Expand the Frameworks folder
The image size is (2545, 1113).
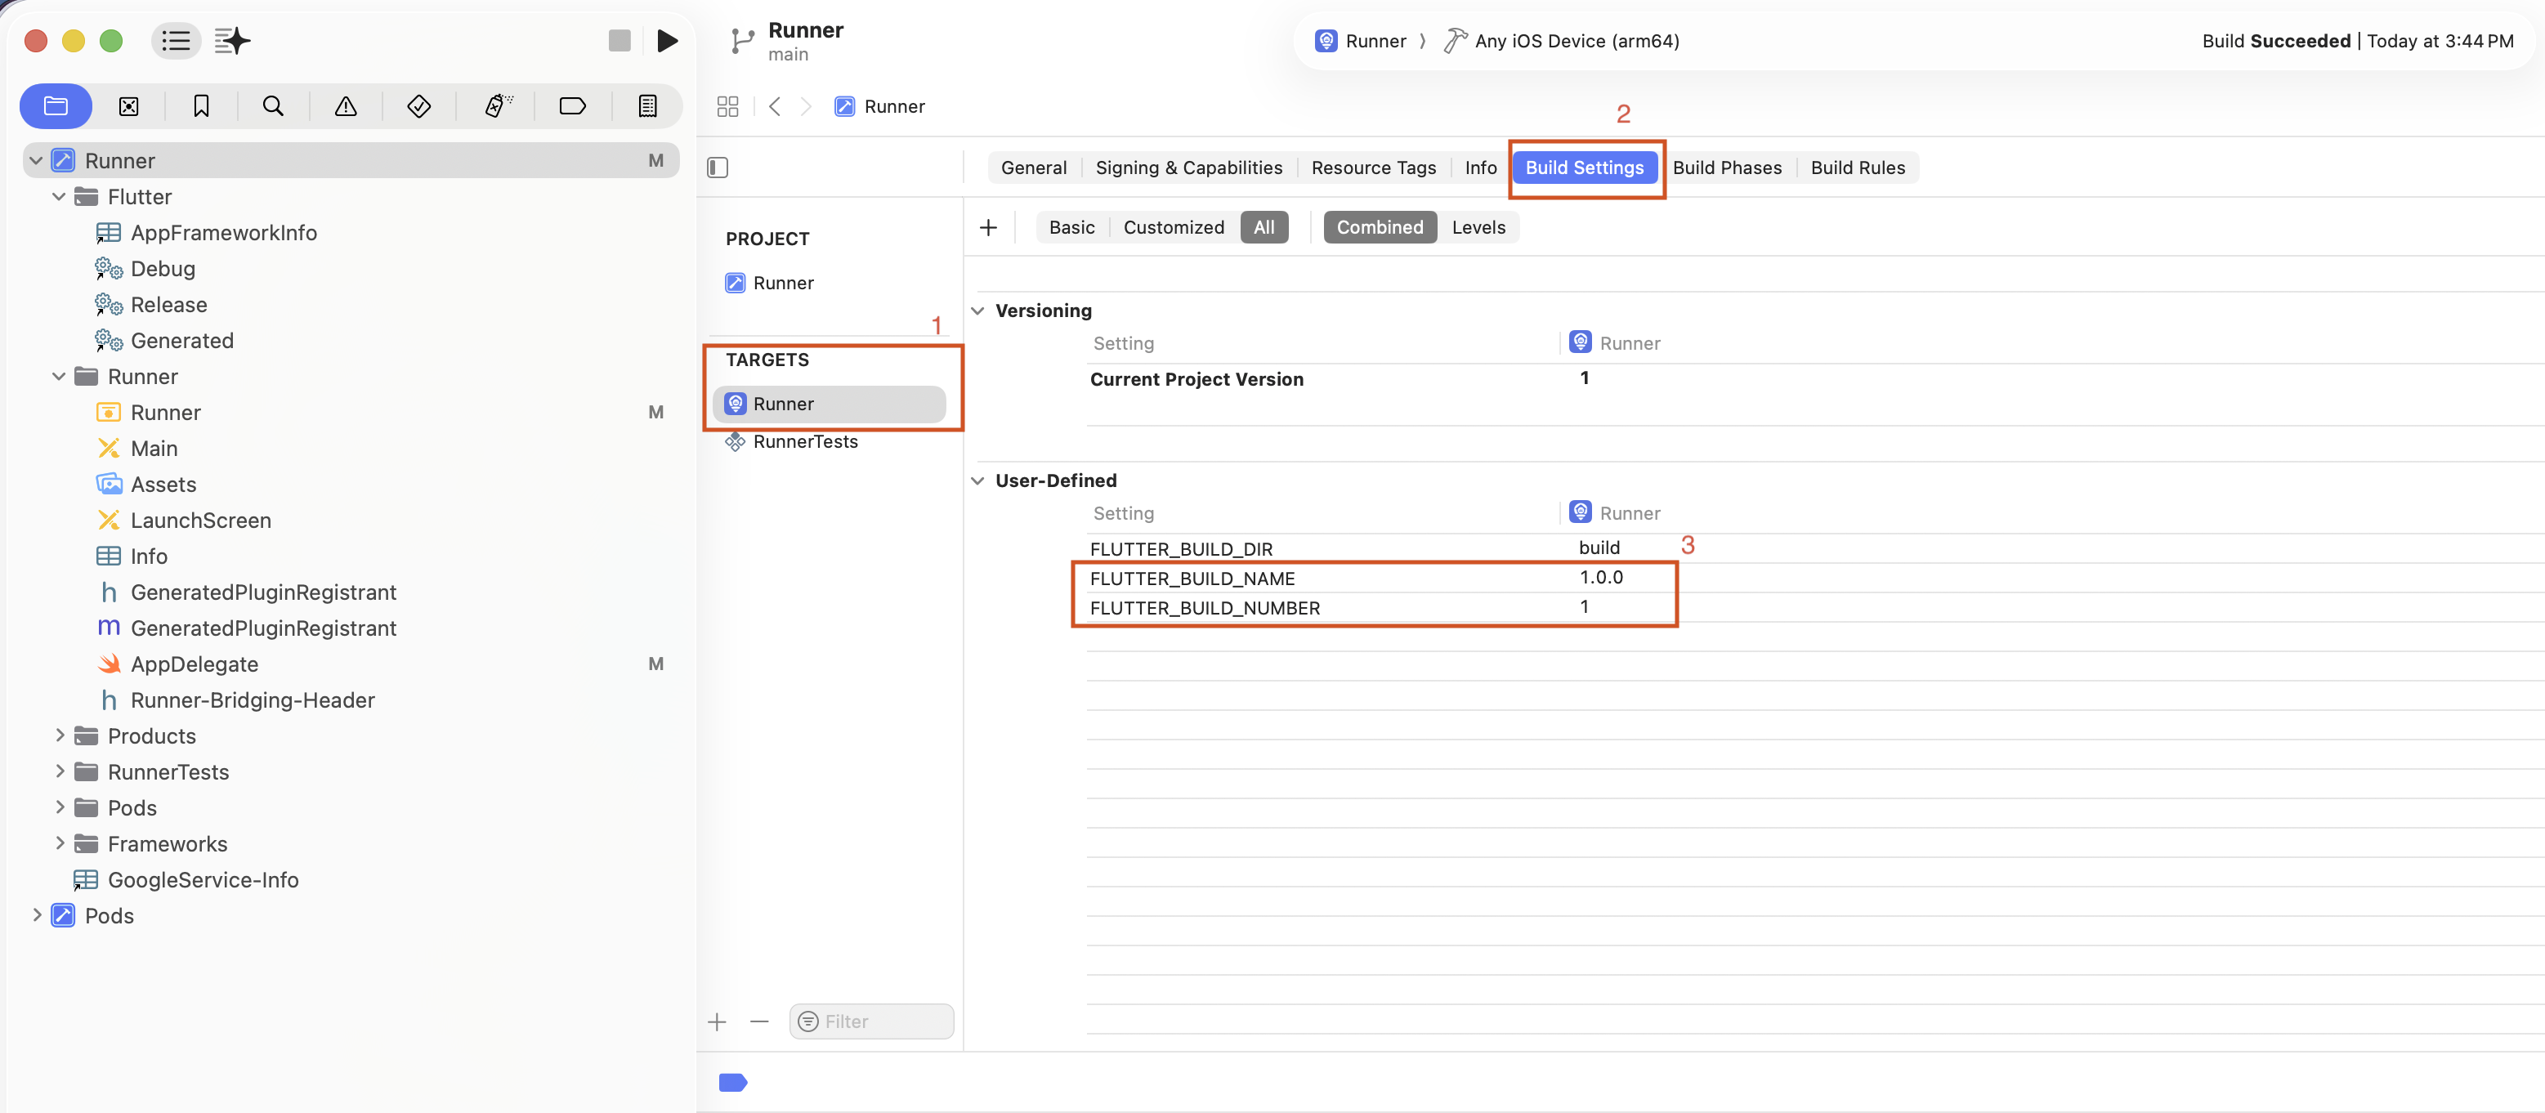(60, 843)
